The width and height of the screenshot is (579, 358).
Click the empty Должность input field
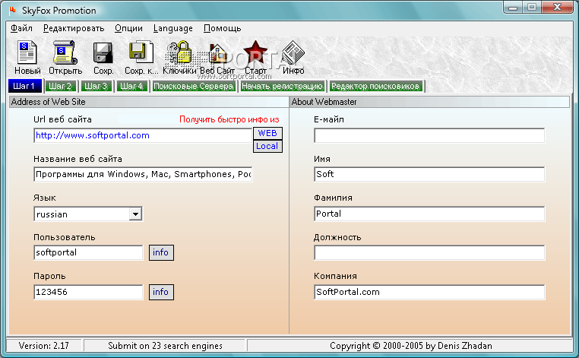tap(429, 253)
